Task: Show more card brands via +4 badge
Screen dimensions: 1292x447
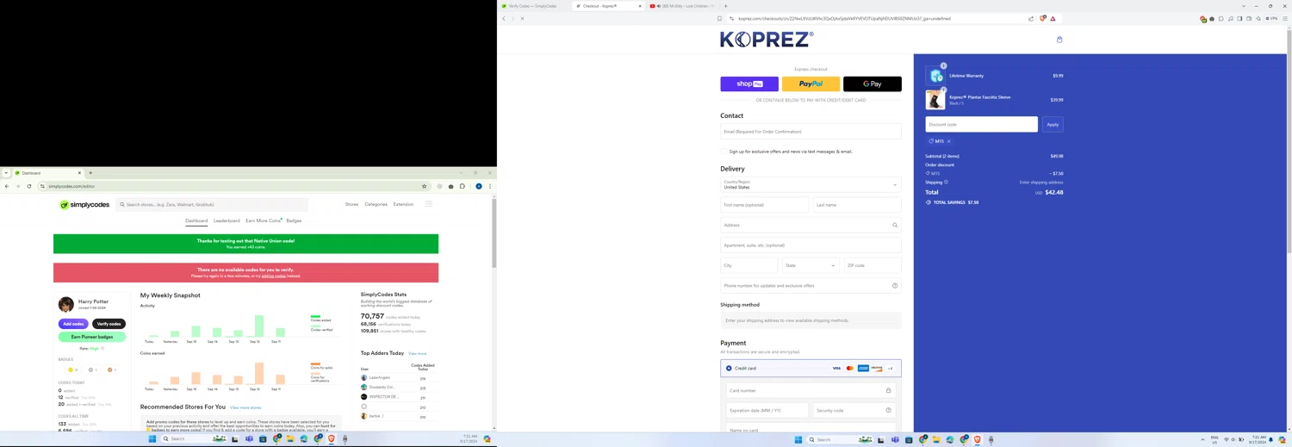Action: pos(890,369)
